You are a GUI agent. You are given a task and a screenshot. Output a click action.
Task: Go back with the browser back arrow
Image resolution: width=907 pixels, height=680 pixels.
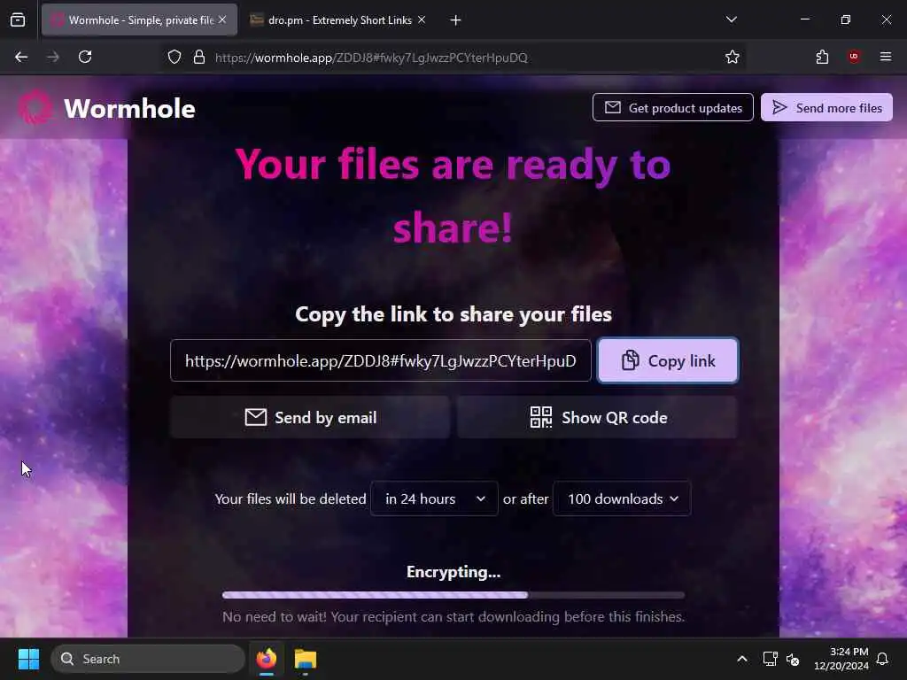point(21,57)
